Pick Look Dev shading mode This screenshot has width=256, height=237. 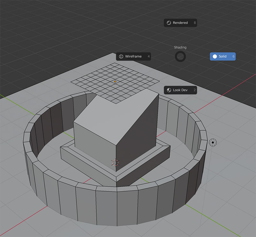[180, 90]
